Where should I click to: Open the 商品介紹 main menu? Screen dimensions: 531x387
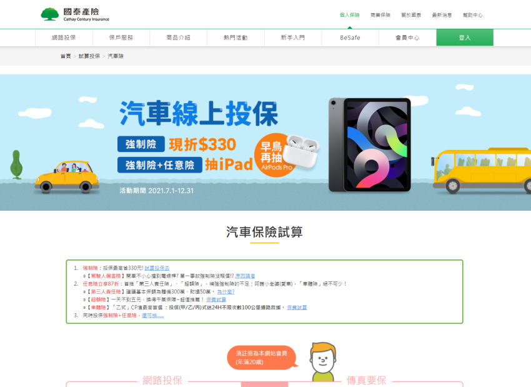point(178,38)
